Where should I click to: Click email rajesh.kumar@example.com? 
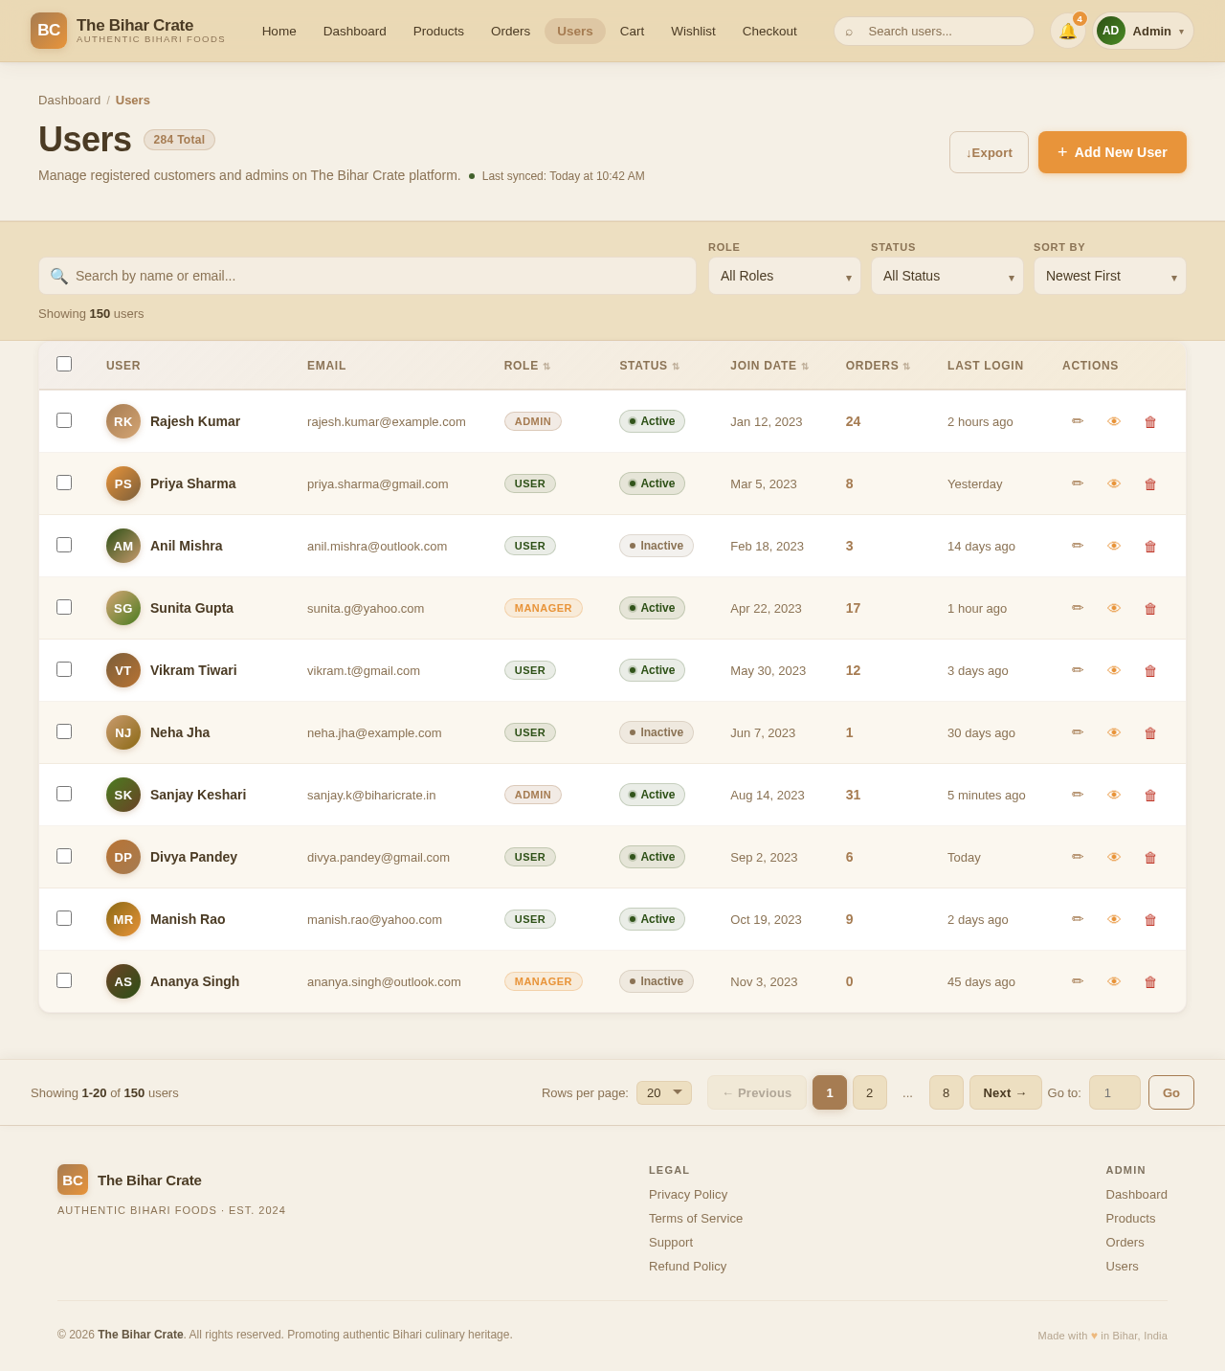[387, 421]
